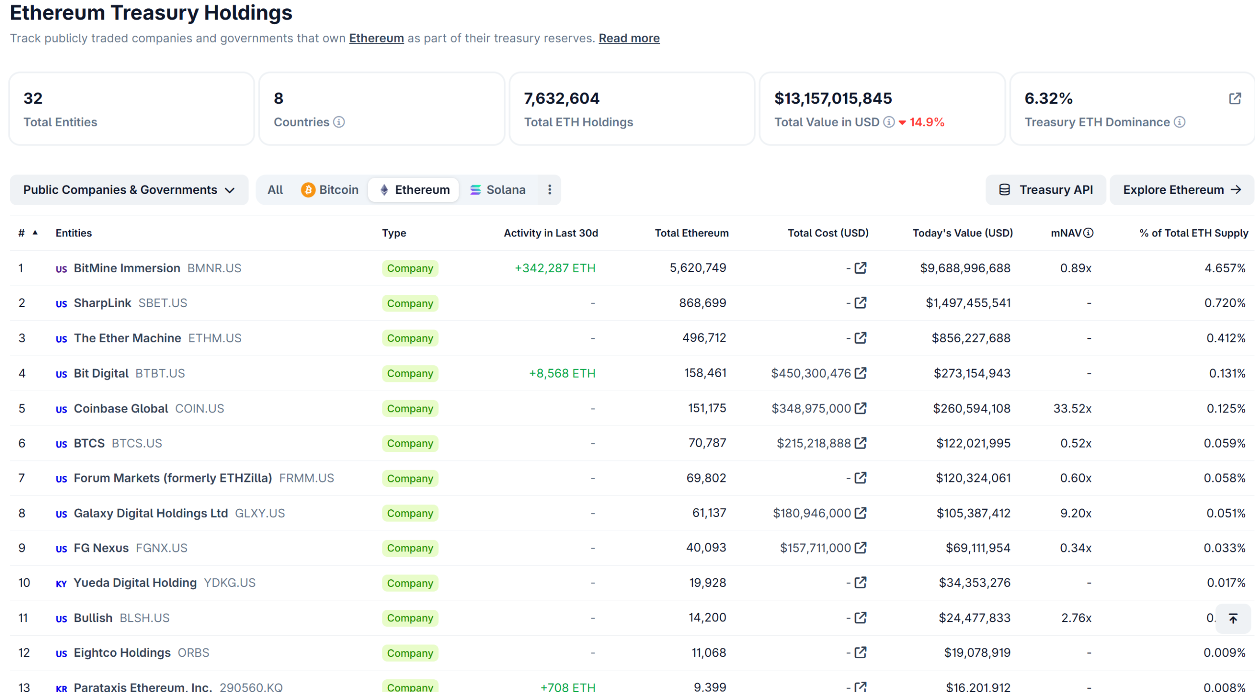Viewport: 1255px width, 692px height.
Task: Click the Treasury API button
Action: point(1045,190)
